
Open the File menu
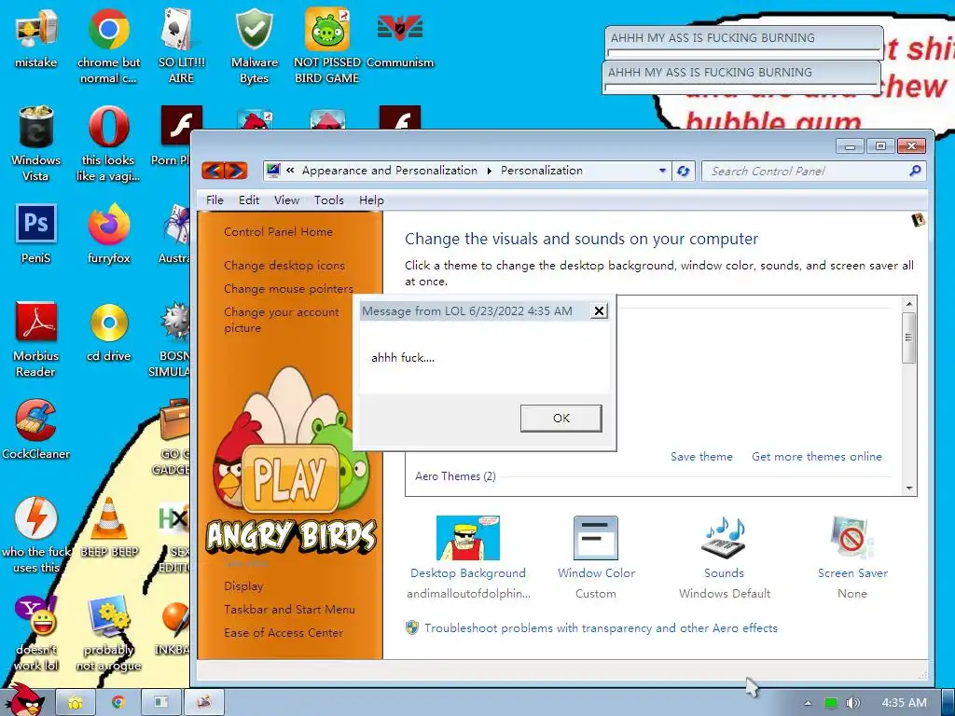pyautogui.click(x=215, y=200)
